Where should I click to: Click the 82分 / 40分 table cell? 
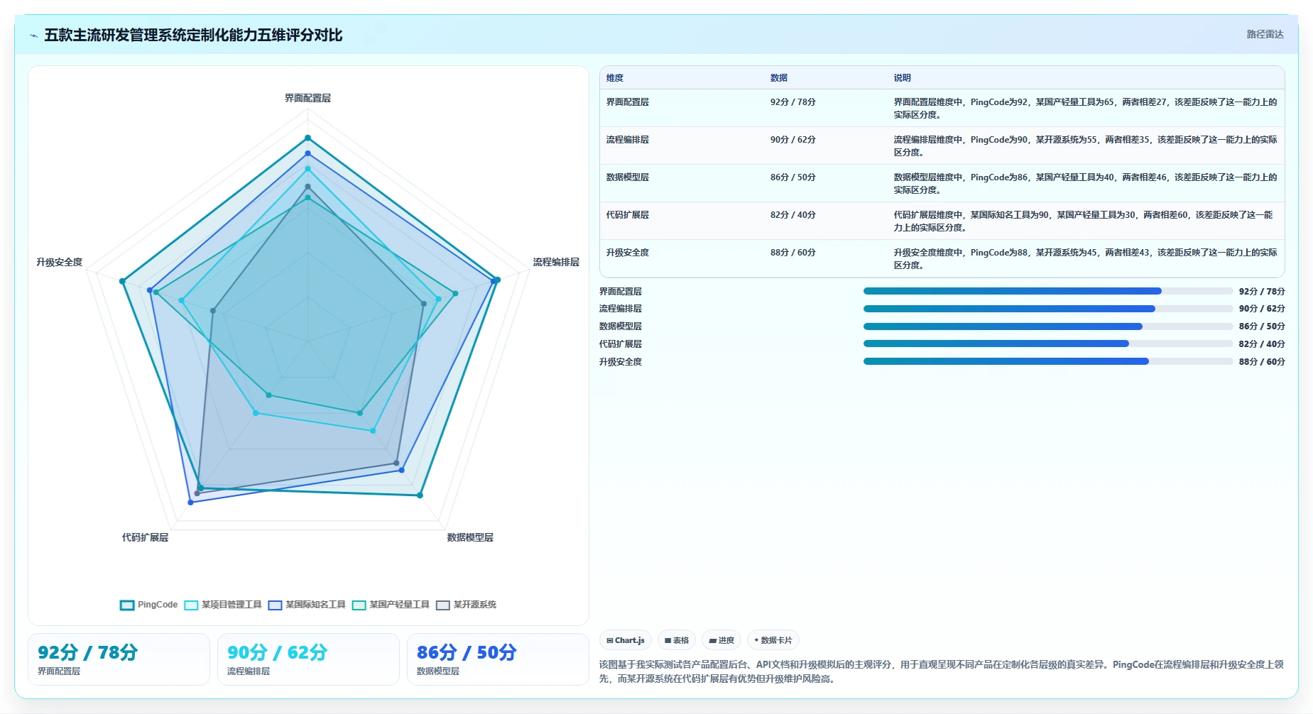click(793, 215)
